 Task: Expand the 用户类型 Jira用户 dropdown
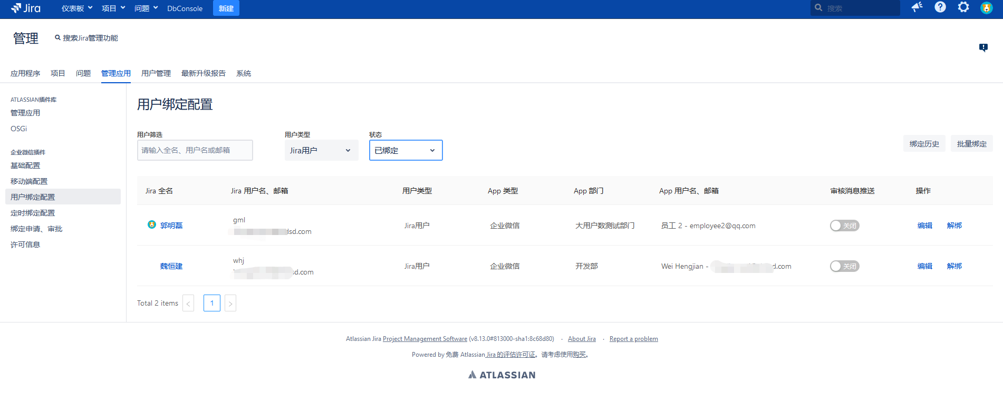pos(321,150)
